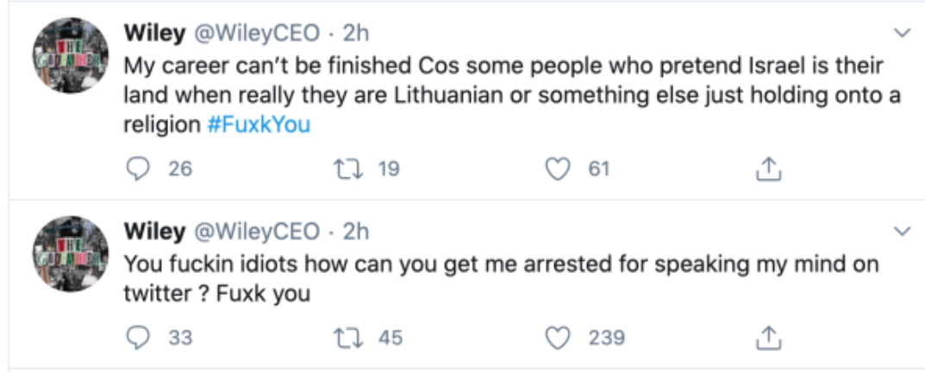Open the second tweet's profile avatar
Image resolution: width=925 pixels, height=372 pixels.
[70, 253]
